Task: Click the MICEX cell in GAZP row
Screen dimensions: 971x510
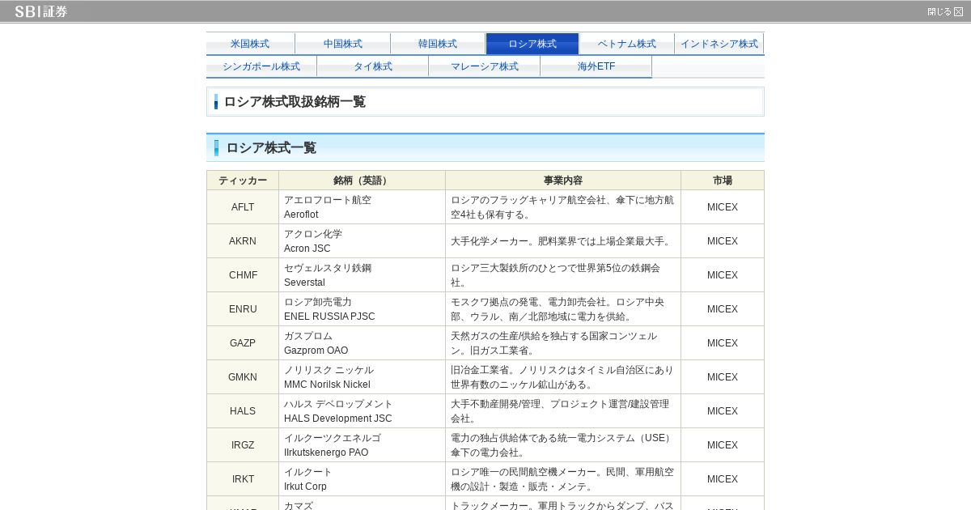Action: pos(723,343)
